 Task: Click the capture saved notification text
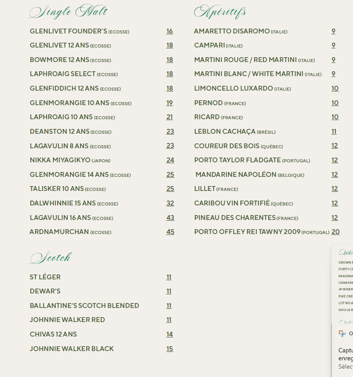pyautogui.click(x=346, y=355)
